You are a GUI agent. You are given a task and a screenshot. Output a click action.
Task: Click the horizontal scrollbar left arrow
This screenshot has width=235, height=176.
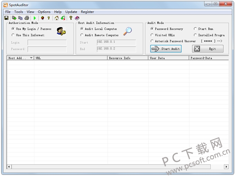pos(9,167)
